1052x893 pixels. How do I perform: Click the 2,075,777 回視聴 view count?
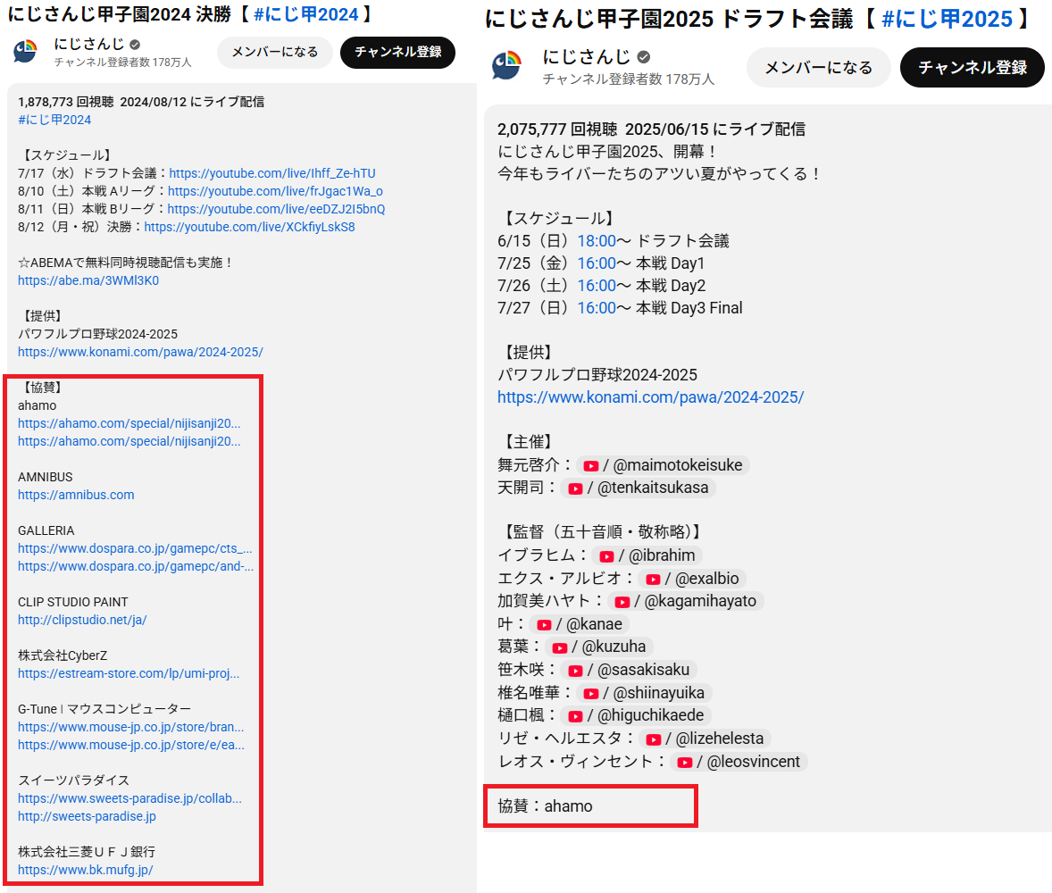coord(557,129)
